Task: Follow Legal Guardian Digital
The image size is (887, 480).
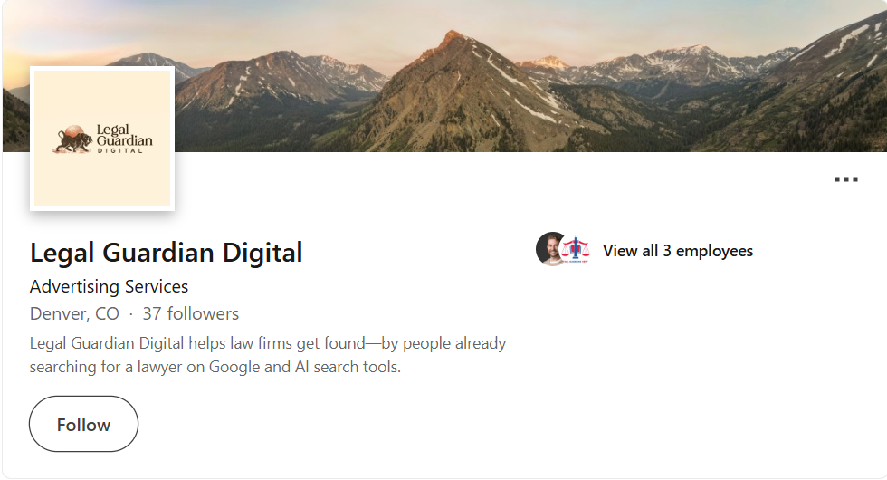Action: pos(83,424)
